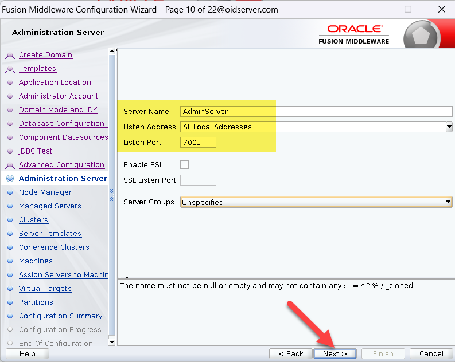Minimize the wizard window
The width and height of the screenshot is (455, 362).
[375, 9]
